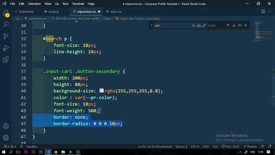Close the find widget

click(x=246, y=25)
